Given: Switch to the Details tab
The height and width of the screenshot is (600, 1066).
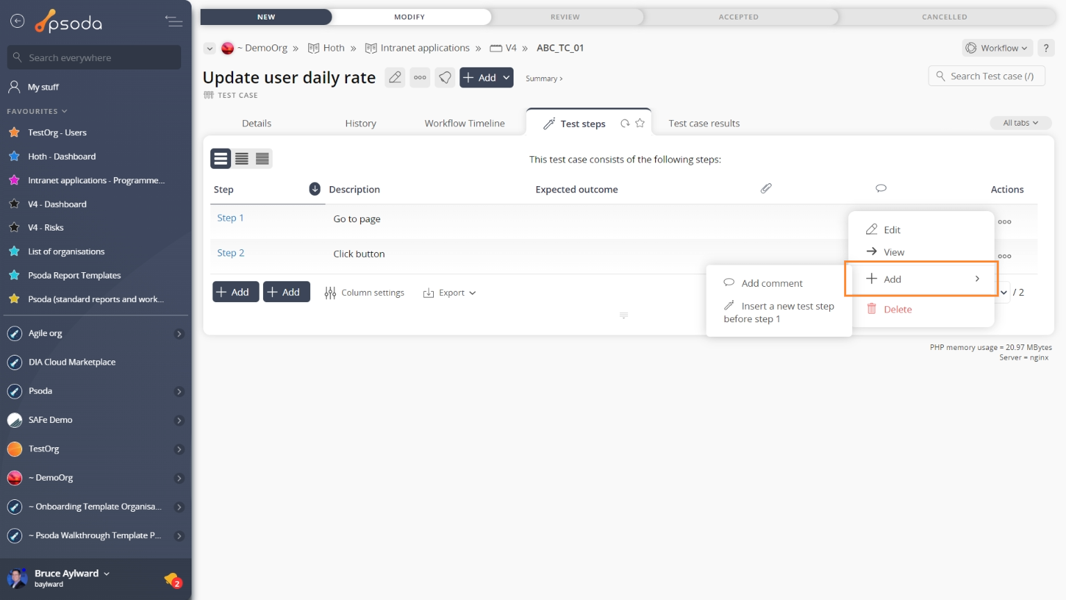Looking at the screenshot, I should pos(257,123).
